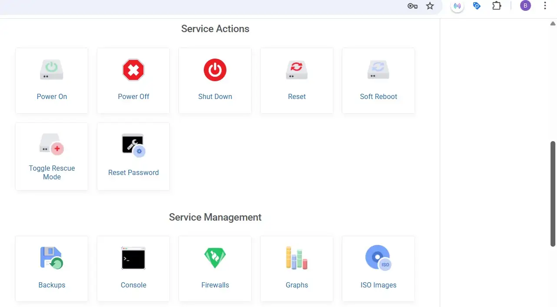This screenshot has height=307, width=557.
Task: Launch the Console terminal icon
Action: tap(133, 258)
